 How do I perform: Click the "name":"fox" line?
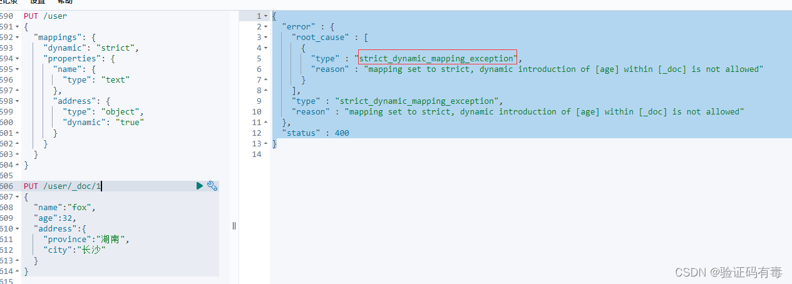click(x=64, y=208)
